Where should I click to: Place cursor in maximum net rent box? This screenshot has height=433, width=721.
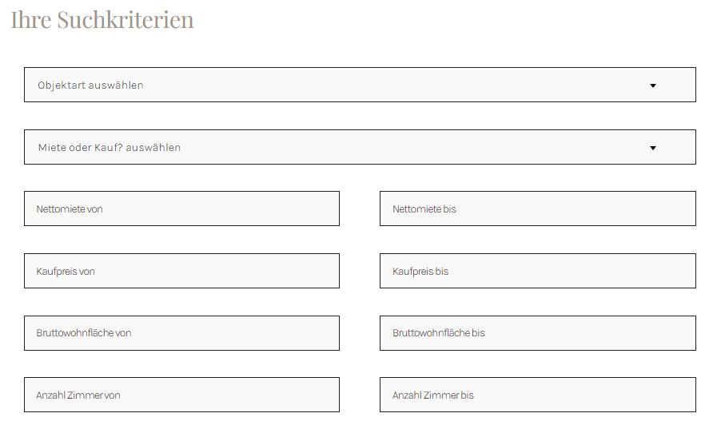537,209
